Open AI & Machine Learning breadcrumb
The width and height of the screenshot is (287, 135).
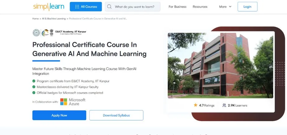coord(54,19)
